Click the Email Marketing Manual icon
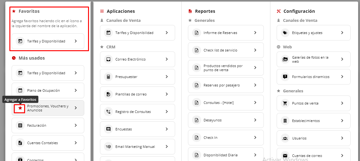 [x=108, y=147]
